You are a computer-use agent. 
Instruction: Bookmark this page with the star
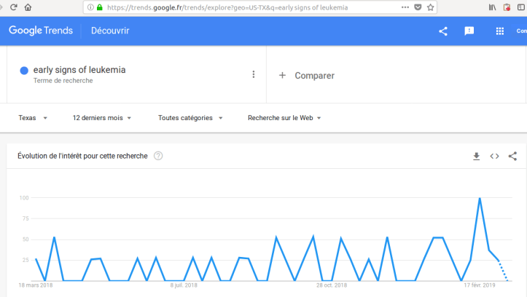click(431, 7)
